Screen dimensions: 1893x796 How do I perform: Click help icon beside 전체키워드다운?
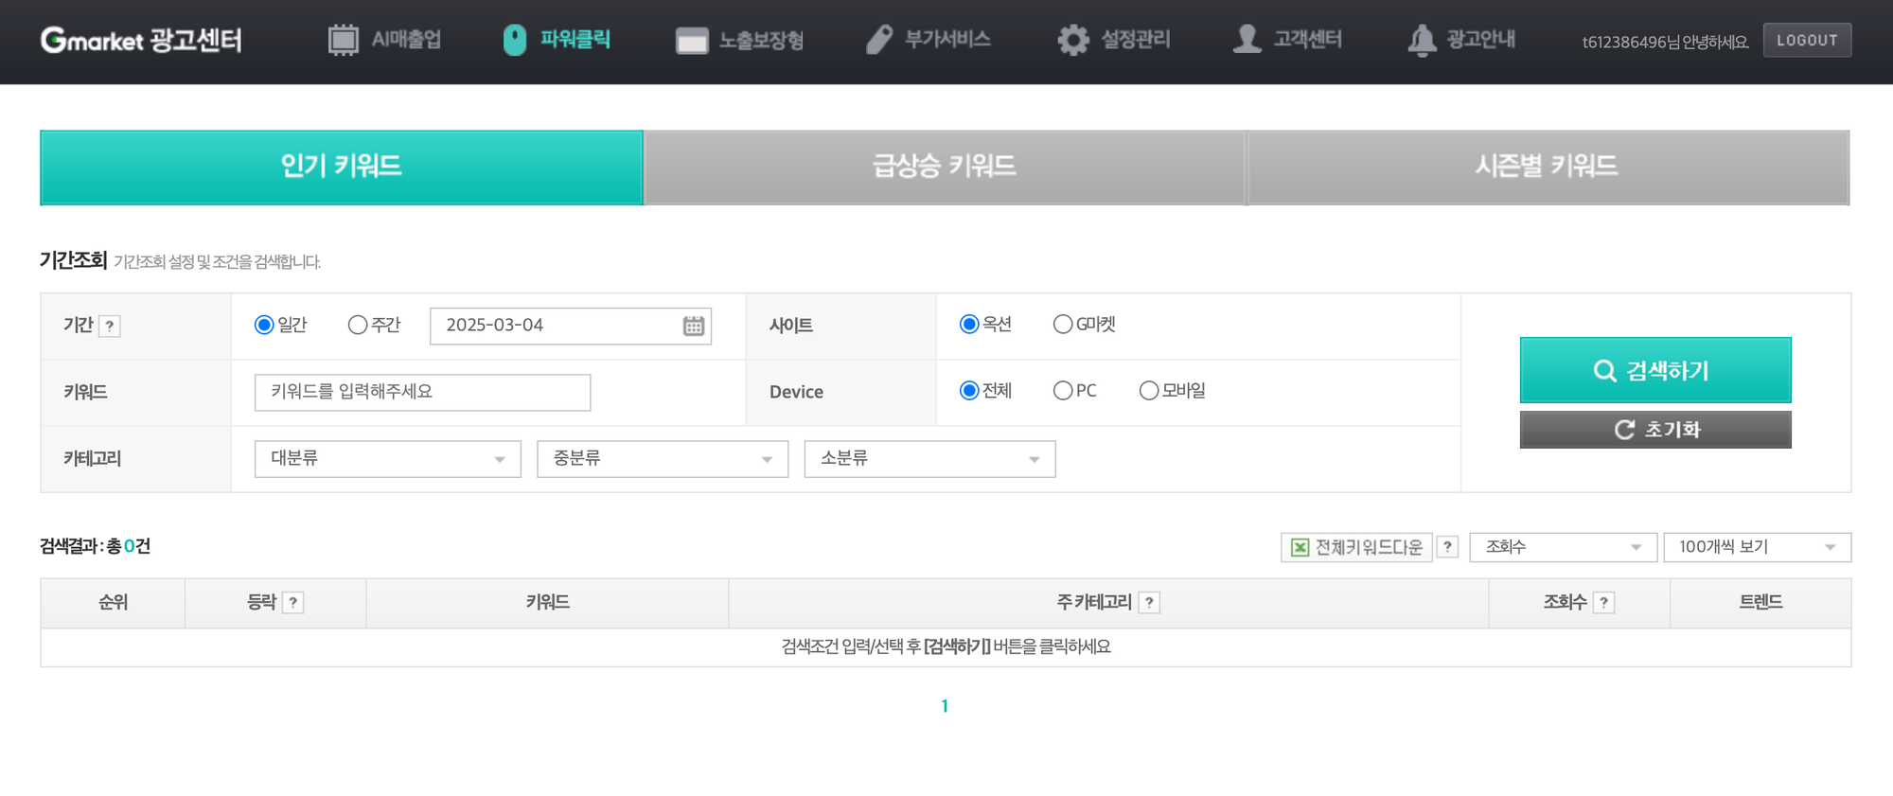tap(1447, 547)
